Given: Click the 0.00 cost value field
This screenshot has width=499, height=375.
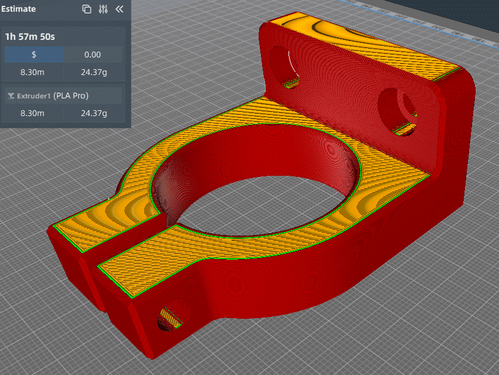Looking at the screenshot, I should pos(93,54).
